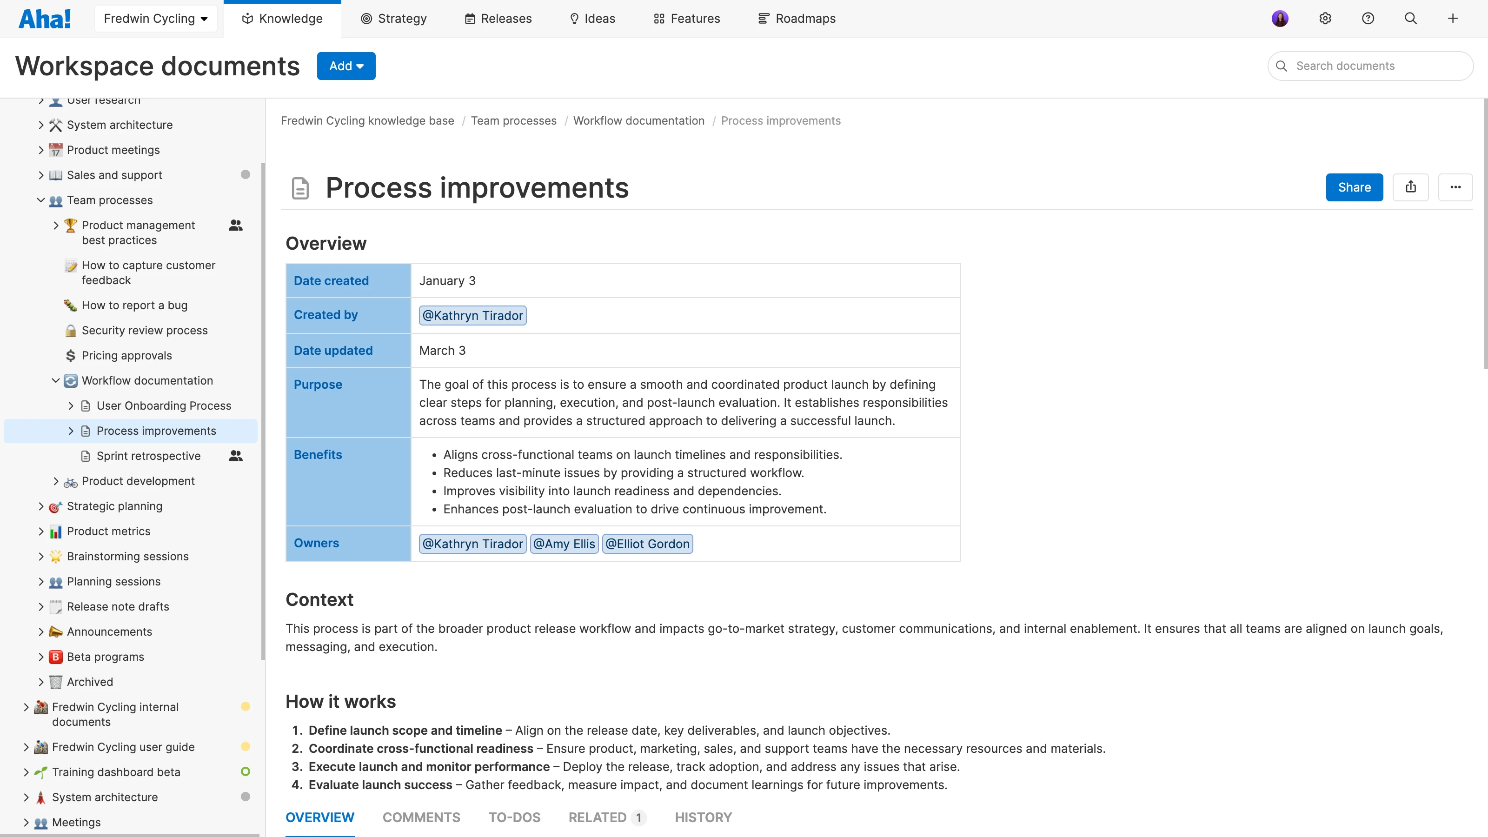Click the create (+) icon
Viewport: 1488px width, 837px height.
[1453, 18]
